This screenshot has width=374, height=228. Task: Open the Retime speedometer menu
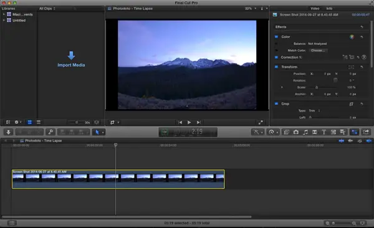(x=273, y=132)
